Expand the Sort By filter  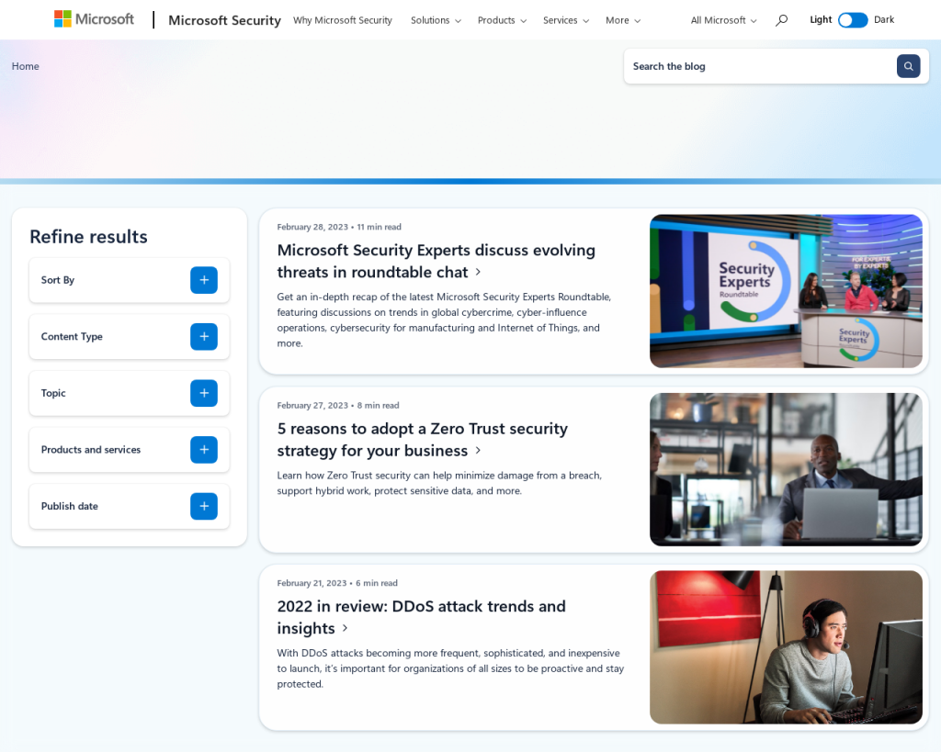(203, 280)
